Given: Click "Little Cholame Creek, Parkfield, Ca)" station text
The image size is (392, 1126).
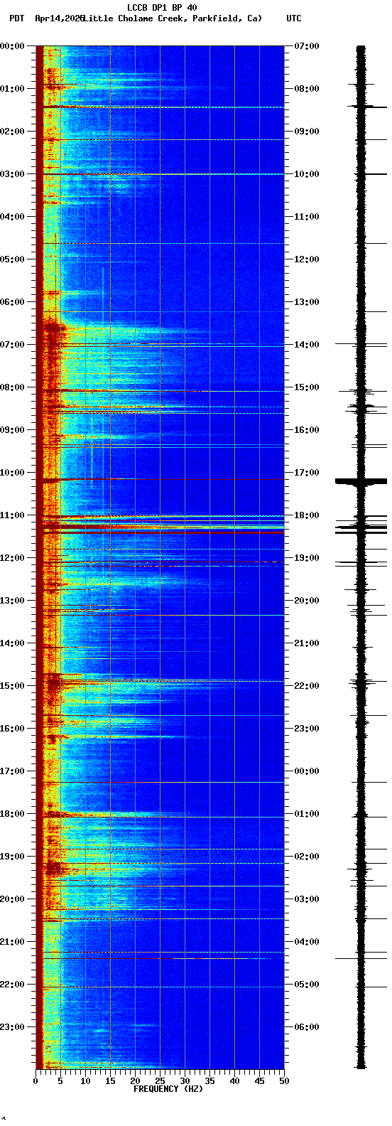Looking at the screenshot, I should [x=173, y=18].
